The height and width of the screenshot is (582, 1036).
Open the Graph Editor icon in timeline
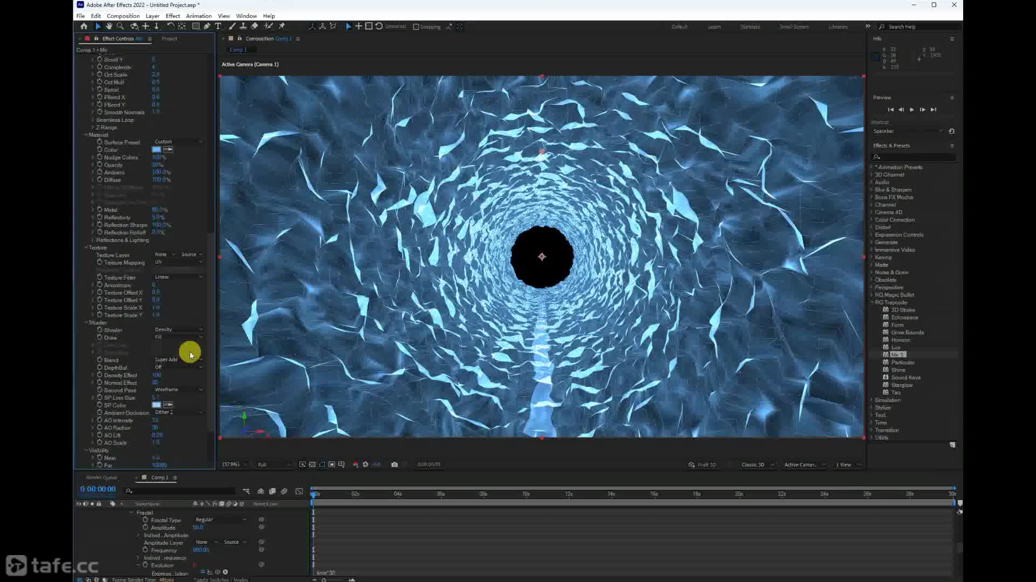299,491
